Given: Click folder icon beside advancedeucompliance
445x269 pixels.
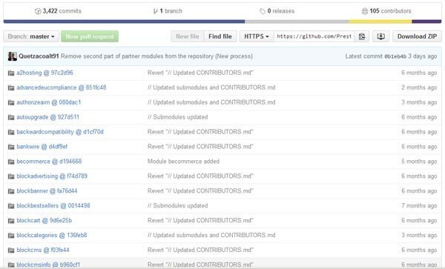Looking at the screenshot, I should pos(11,88).
